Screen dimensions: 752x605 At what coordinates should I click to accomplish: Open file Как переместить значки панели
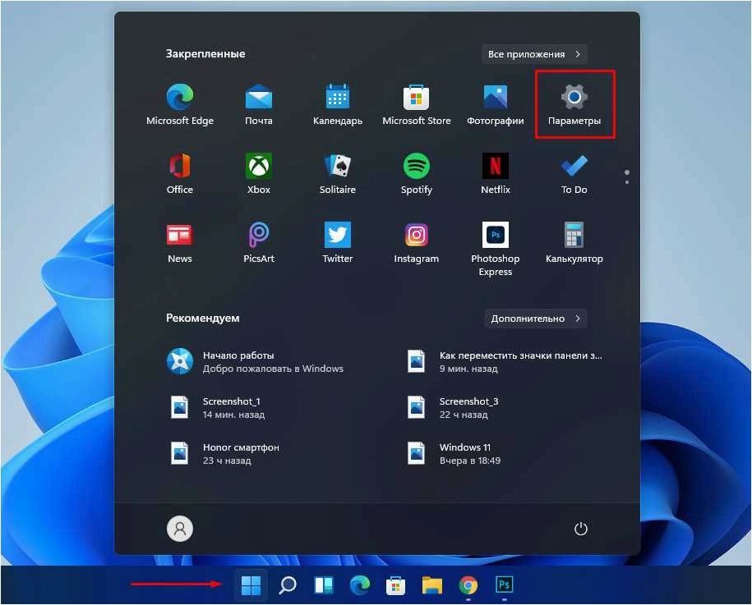point(504,362)
